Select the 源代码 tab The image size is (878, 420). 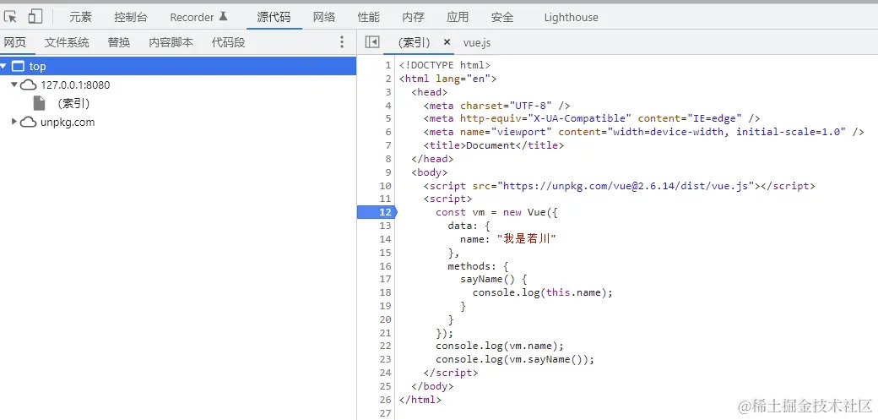click(274, 18)
